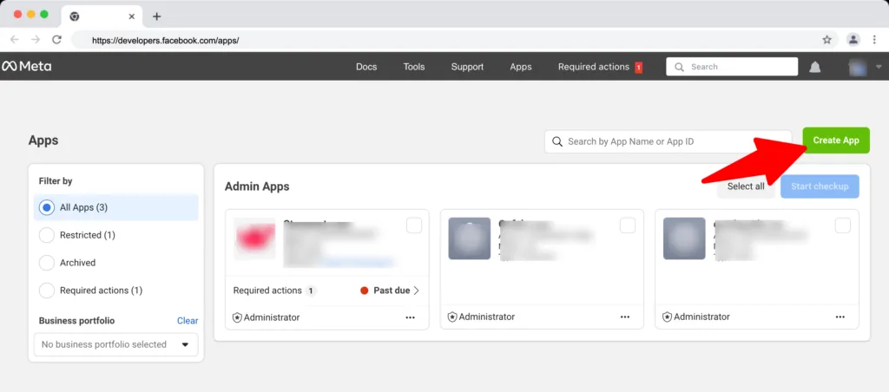Click the browser back arrow
The image size is (889, 392).
15,40
